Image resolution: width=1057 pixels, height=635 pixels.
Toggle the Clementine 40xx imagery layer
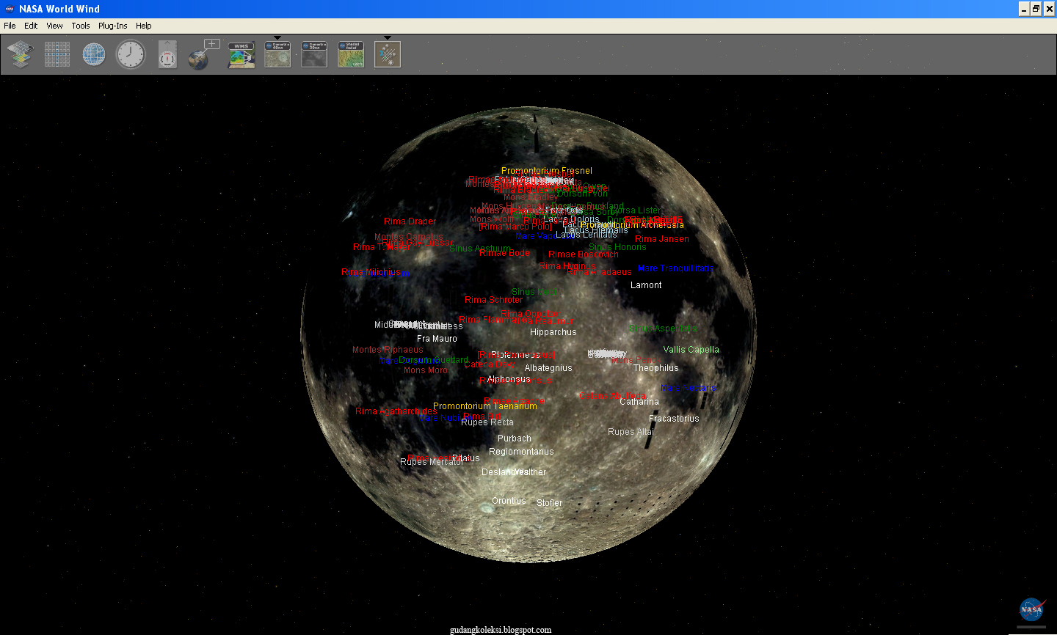(277, 54)
